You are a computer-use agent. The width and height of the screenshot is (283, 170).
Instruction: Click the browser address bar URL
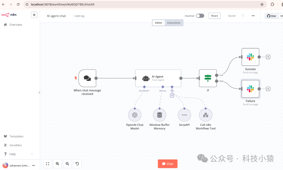pyautogui.click(x=63, y=4)
